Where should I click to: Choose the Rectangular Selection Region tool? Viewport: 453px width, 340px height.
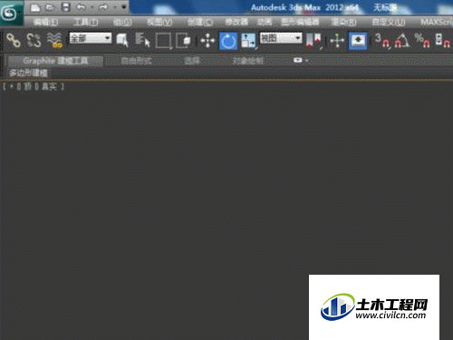click(x=164, y=41)
